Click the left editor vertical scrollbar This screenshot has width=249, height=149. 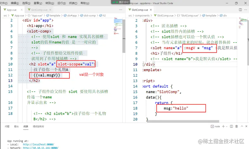tap(124, 36)
